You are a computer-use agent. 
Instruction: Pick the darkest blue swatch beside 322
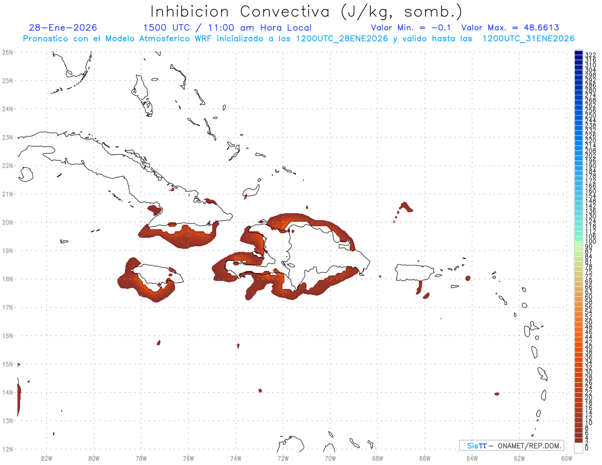click(578, 53)
